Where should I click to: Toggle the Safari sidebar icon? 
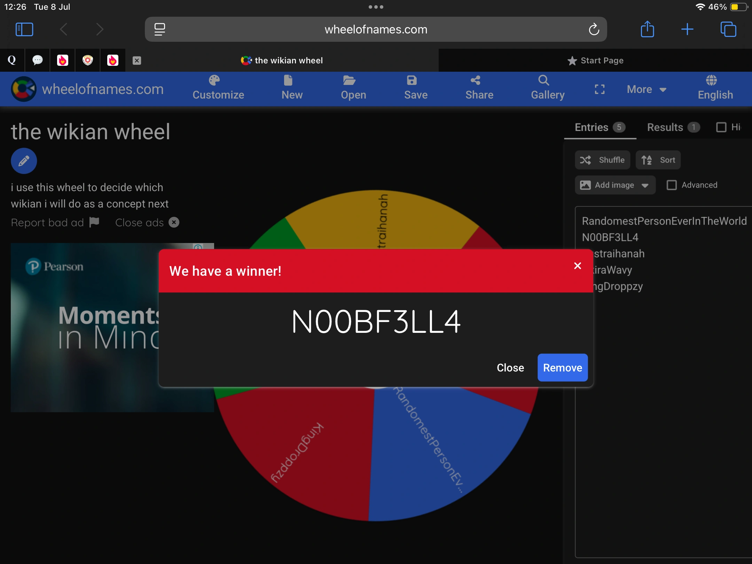pos(24,30)
